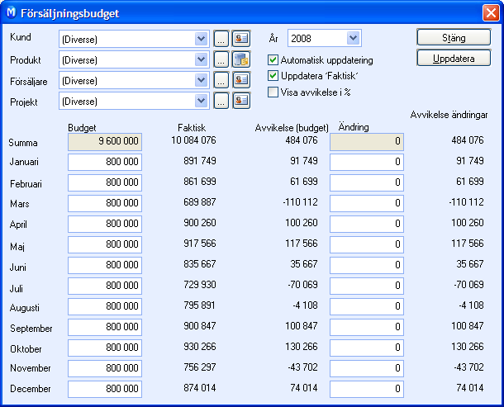Open customer card icon next to Kund
This screenshot has width=504, height=407.
[x=241, y=39]
